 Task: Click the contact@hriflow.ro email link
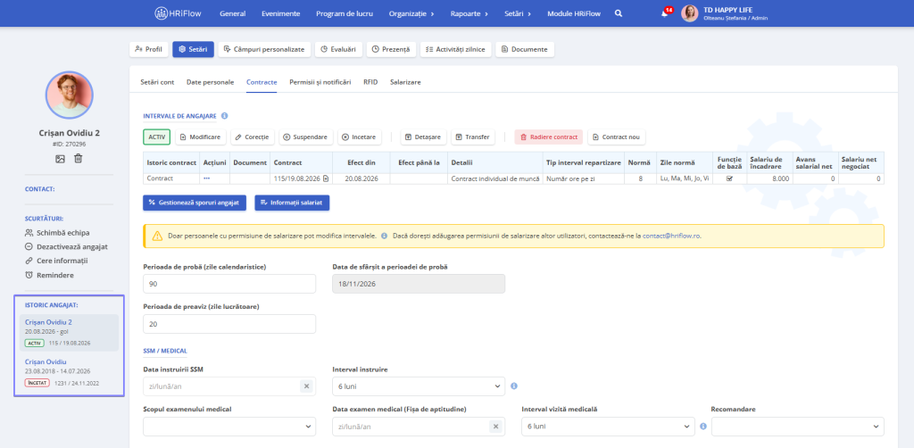coord(671,236)
